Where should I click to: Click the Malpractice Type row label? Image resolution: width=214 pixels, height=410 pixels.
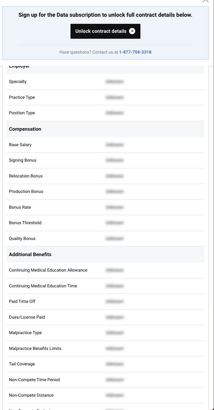[25, 333]
